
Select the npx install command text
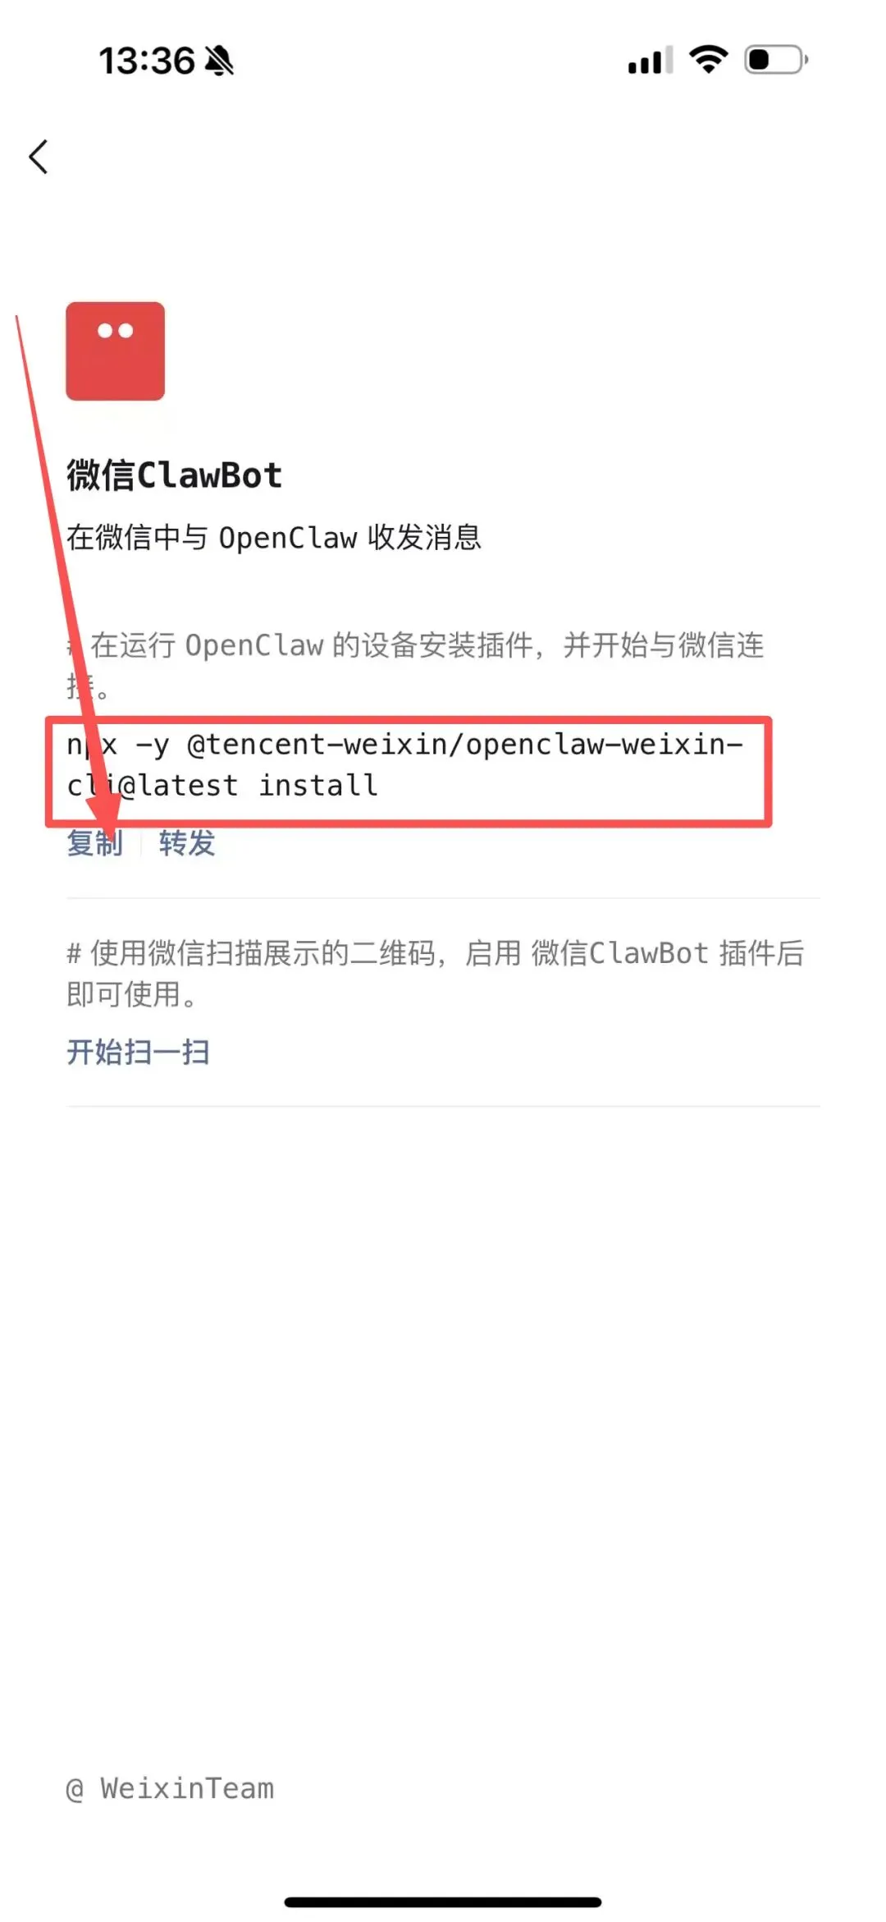point(404,765)
